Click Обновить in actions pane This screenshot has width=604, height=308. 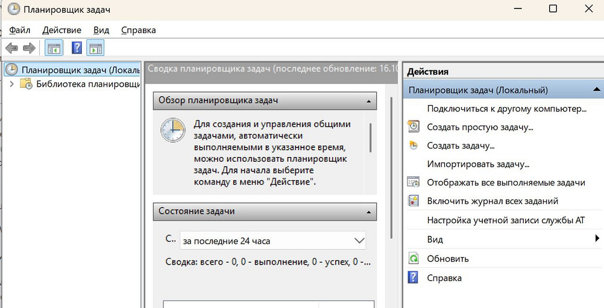click(448, 259)
